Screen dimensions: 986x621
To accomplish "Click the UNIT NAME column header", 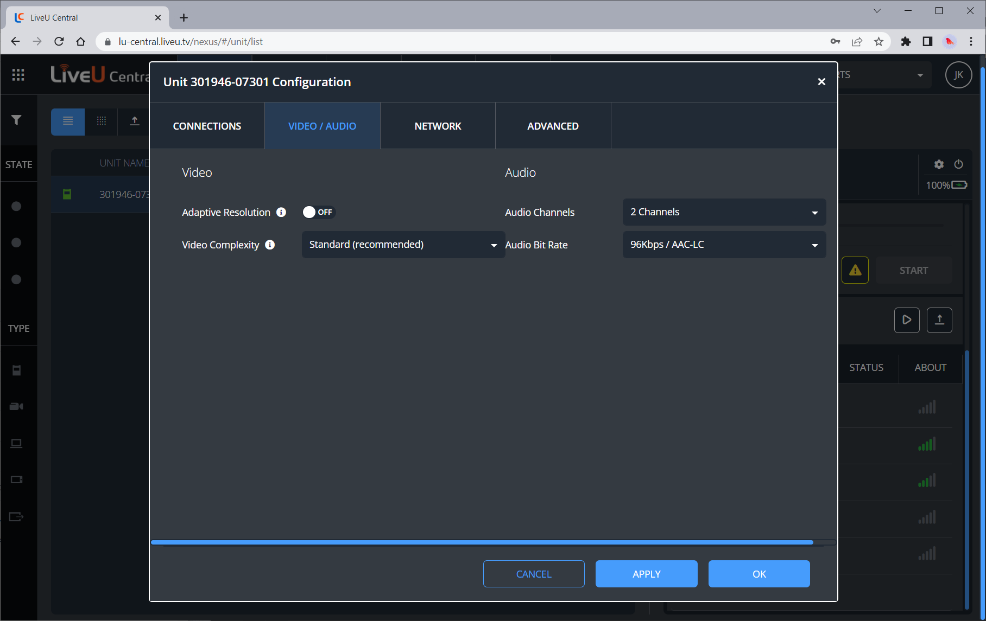I will pyautogui.click(x=124, y=163).
